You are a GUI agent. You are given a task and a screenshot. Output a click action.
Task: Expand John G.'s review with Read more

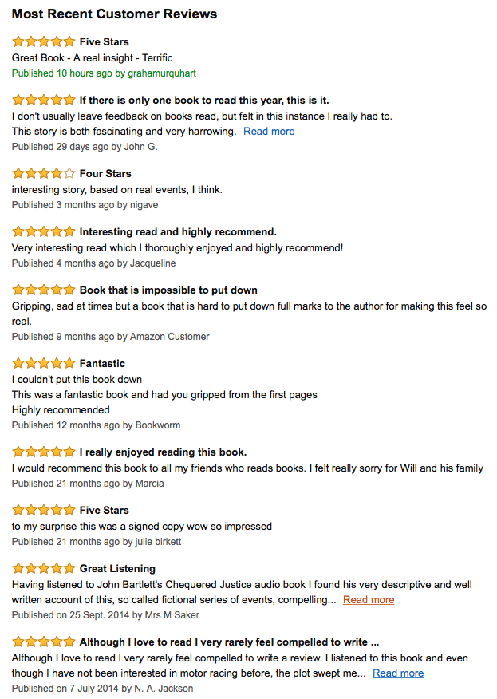coord(269,132)
